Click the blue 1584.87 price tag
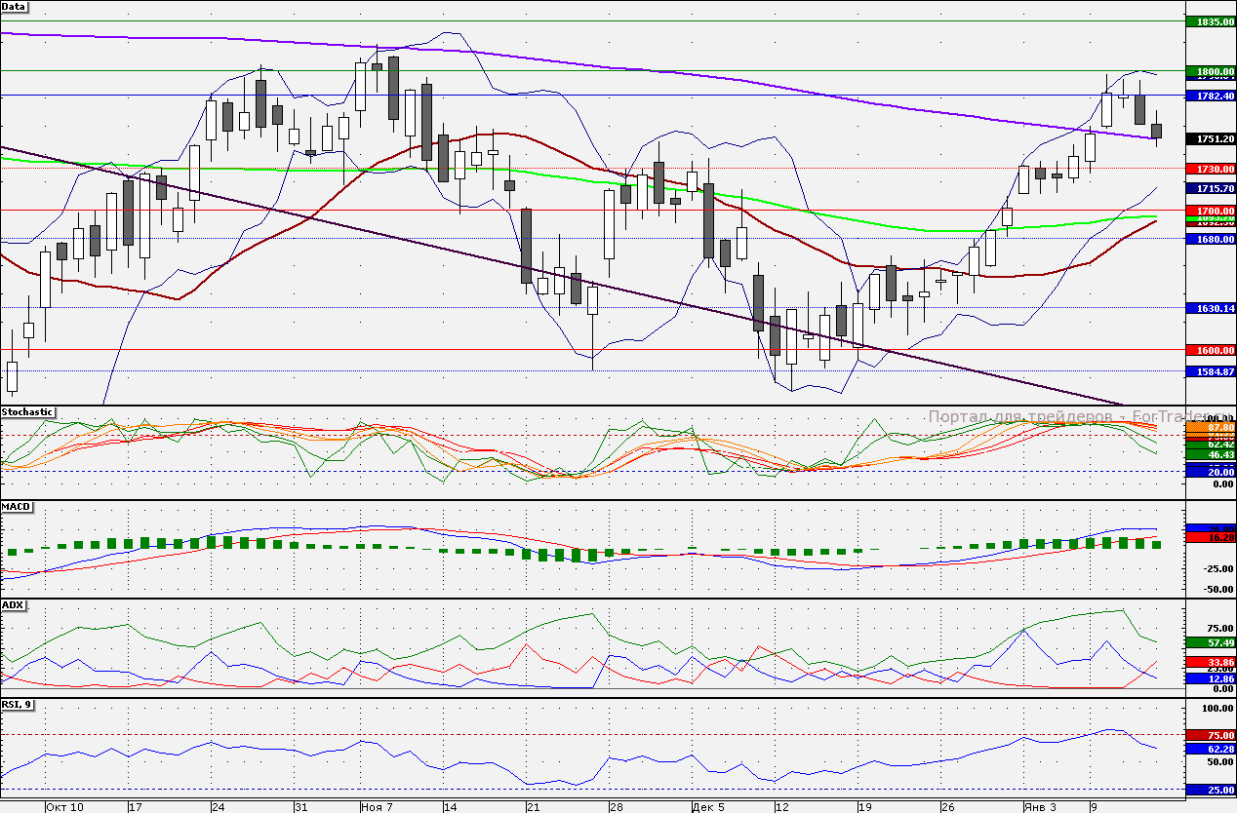This screenshot has width=1237, height=813. point(1209,371)
